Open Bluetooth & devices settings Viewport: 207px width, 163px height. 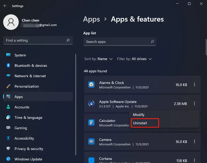coord(38,66)
